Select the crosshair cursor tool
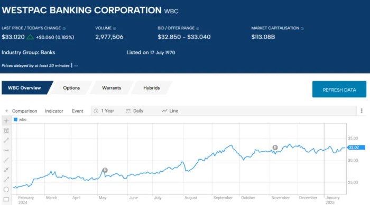 [6, 121]
